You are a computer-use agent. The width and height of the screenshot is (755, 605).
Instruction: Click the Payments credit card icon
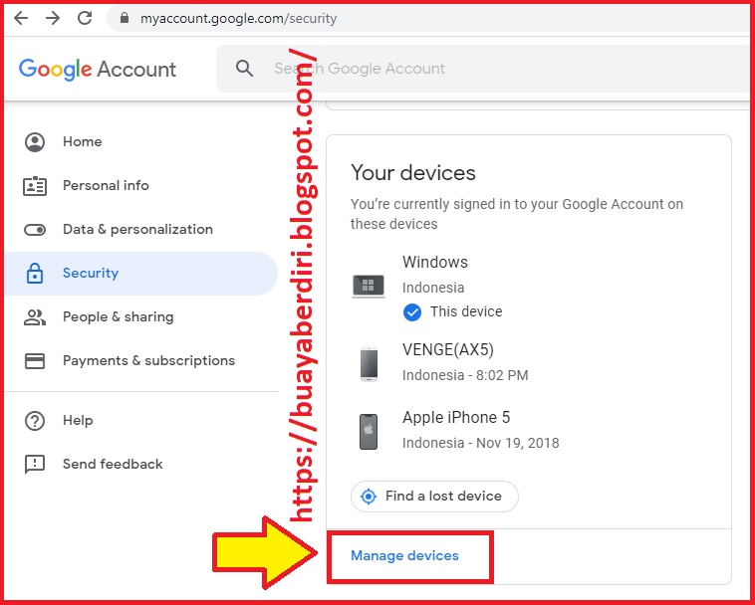[35, 361]
